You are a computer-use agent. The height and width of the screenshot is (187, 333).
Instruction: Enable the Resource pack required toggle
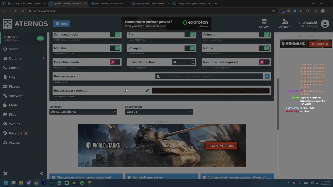[264, 62]
